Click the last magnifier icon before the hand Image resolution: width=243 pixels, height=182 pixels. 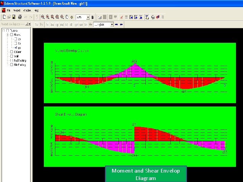pyautogui.click(x=62, y=17)
